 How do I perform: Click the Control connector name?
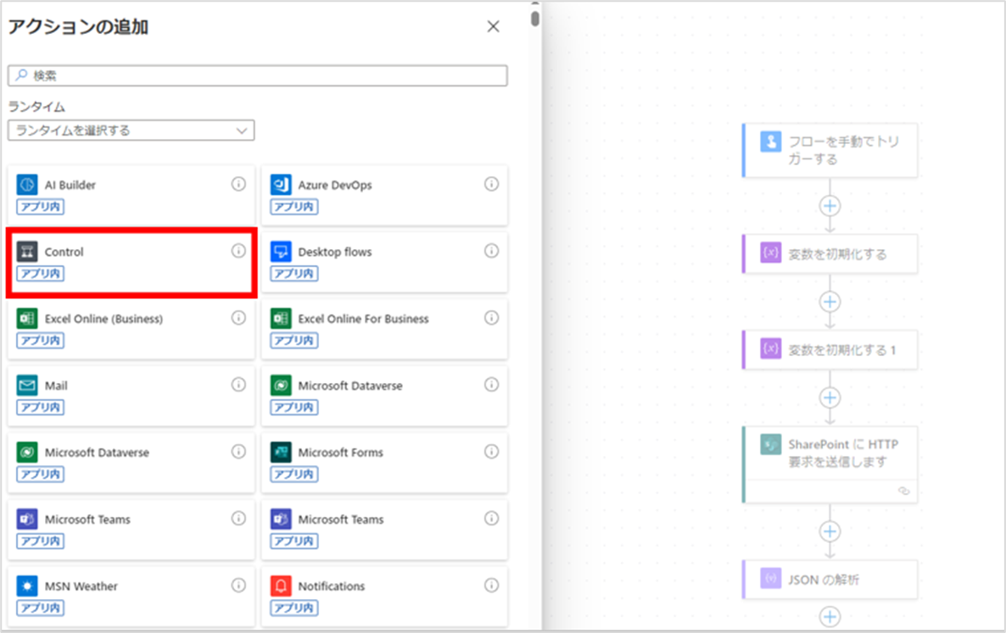click(x=64, y=252)
